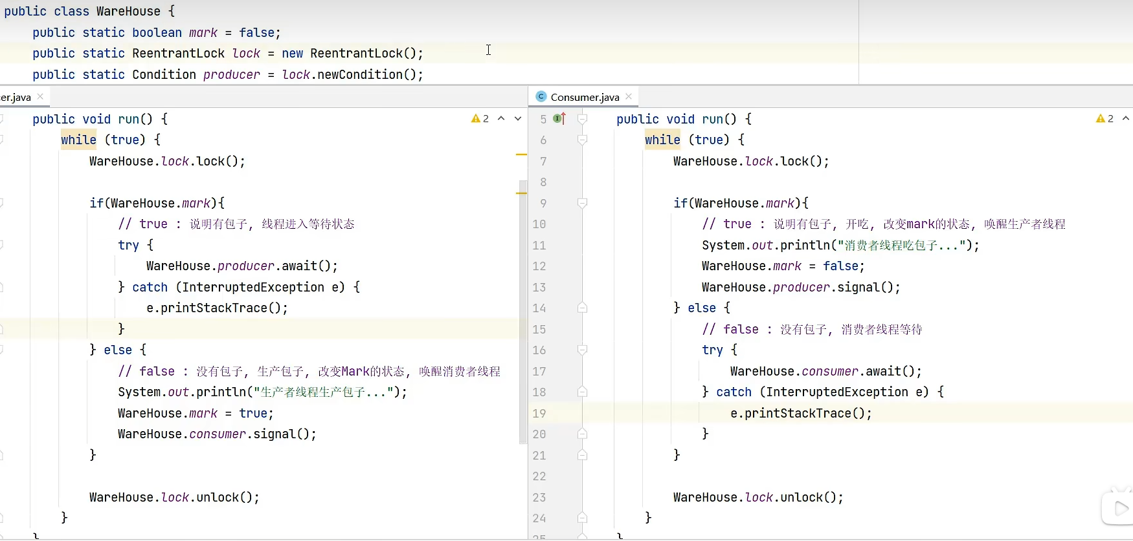Click the Java class icon on Consumer.java tab
Image resolution: width=1133 pixels, height=541 pixels.
541,96
